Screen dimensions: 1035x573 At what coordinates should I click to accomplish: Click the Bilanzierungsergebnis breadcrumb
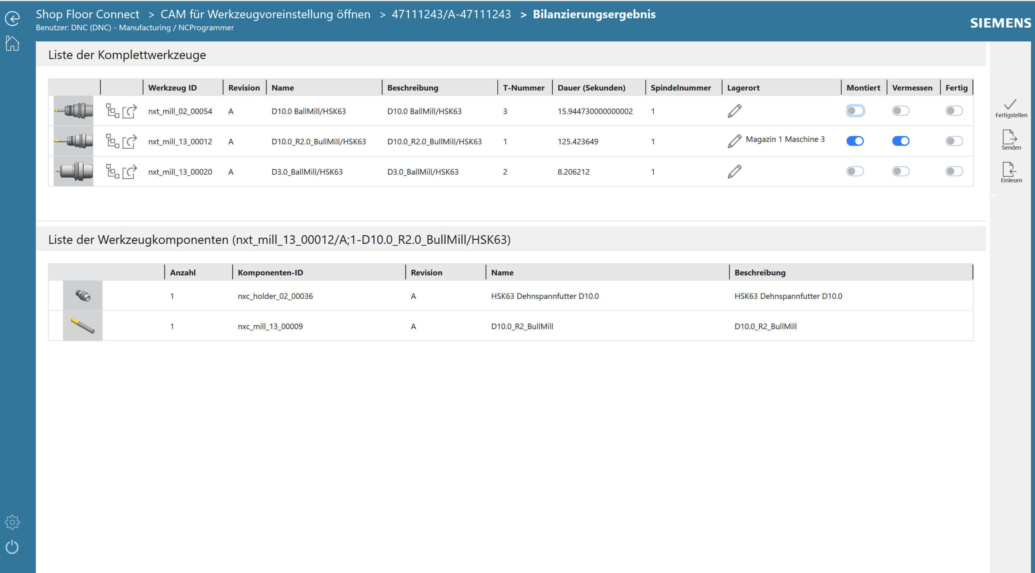click(x=594, y=14)
